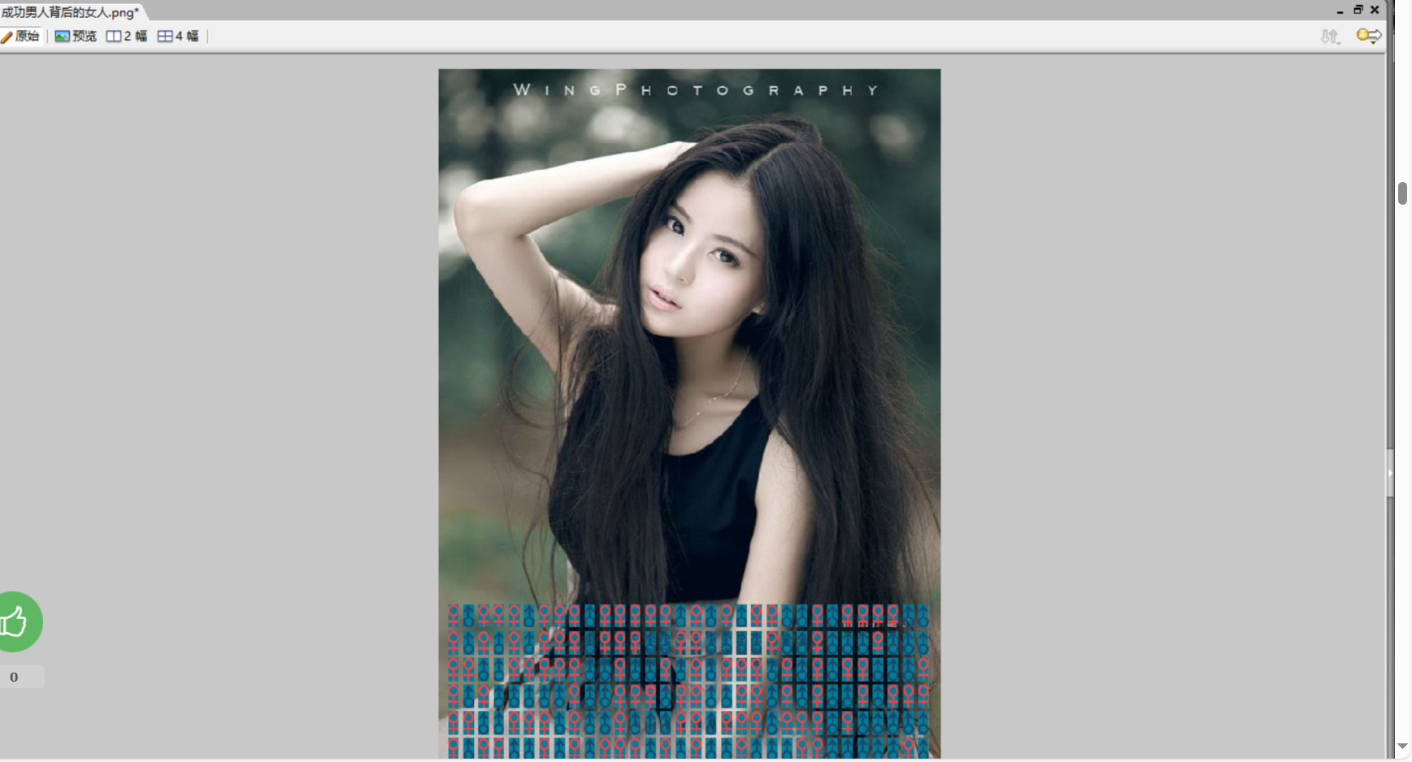Open the 4 幅 (4-Up) view
The image size is (1412, 762).
tap(178, 36)
